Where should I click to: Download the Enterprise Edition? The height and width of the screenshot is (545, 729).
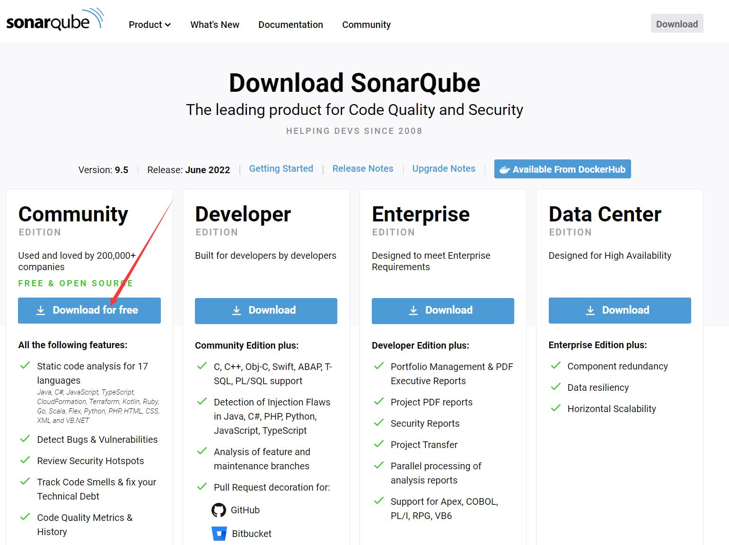point(443,311)
